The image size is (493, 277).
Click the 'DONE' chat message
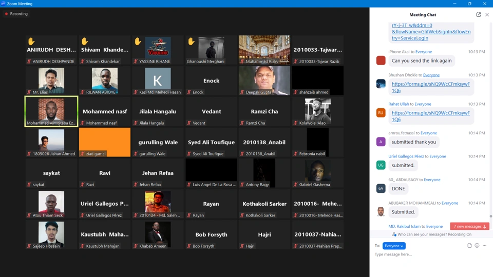[x=398, y=188]
